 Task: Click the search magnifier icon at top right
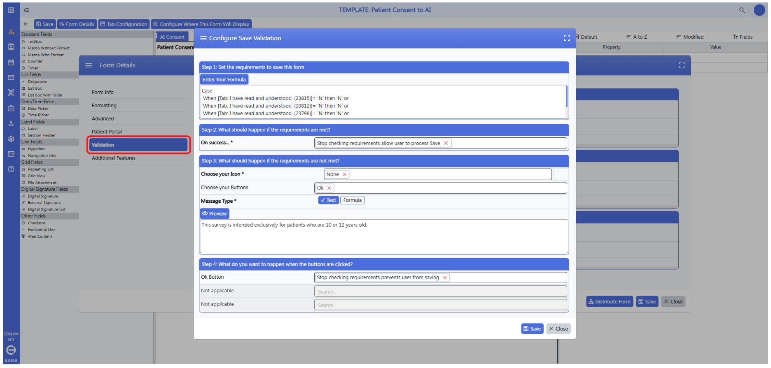[x=742, y=10]
